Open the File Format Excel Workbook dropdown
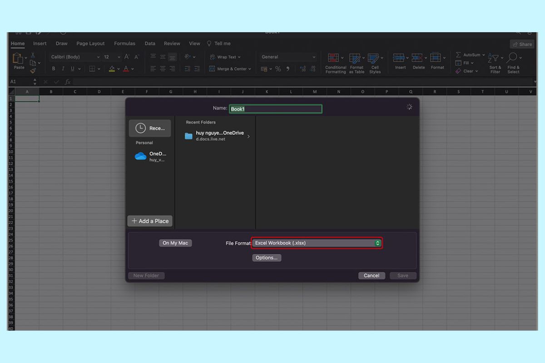This screenshot has width=545, height=363. tap(317, 243)
